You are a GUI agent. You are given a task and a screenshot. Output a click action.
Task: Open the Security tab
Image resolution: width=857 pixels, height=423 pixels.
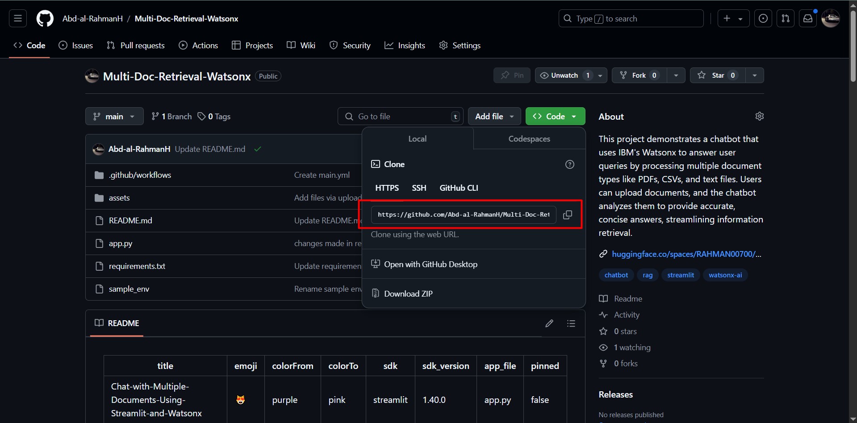[x=350, y=45]
